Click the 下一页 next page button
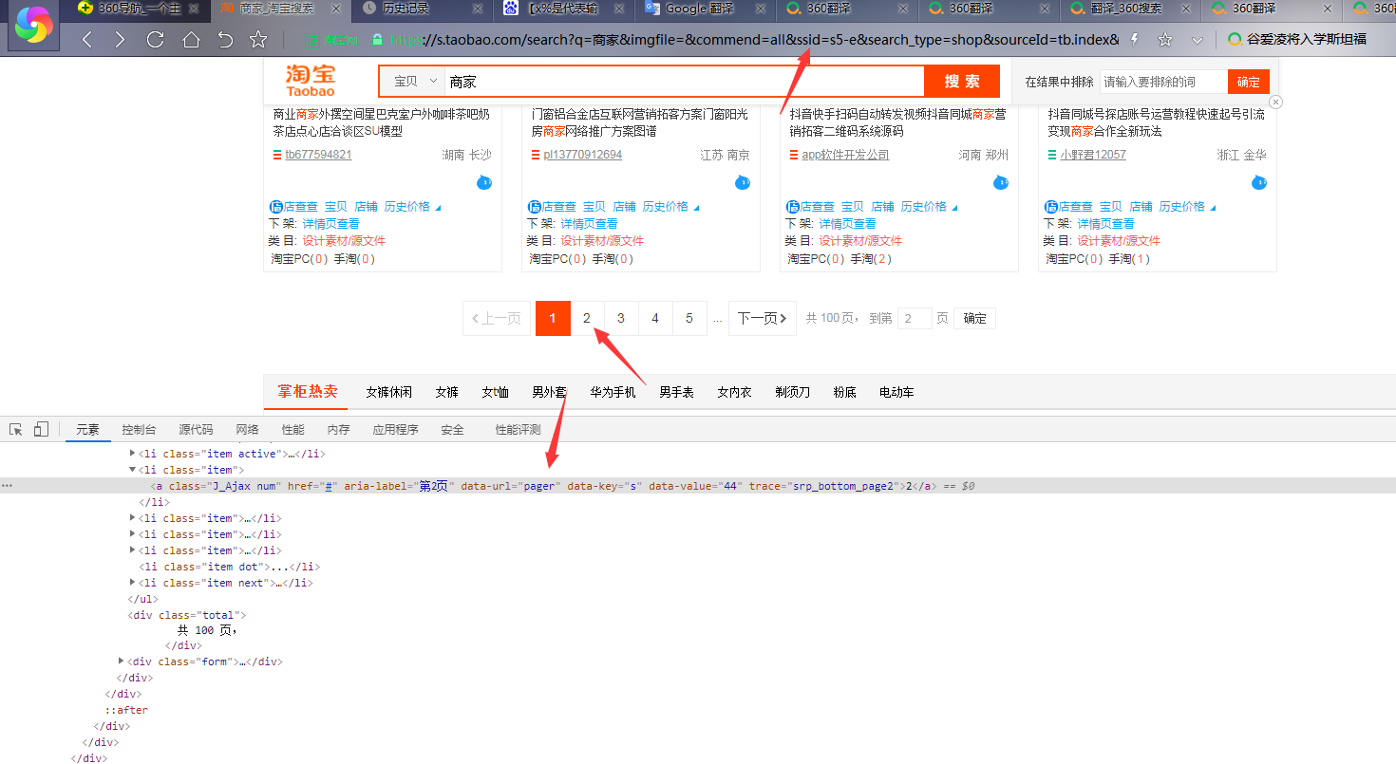Screen dimensions: 1396x764 click(763, 318)
